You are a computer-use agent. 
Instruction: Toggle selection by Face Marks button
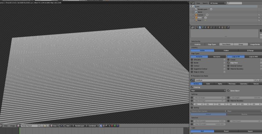pos(226,44)
